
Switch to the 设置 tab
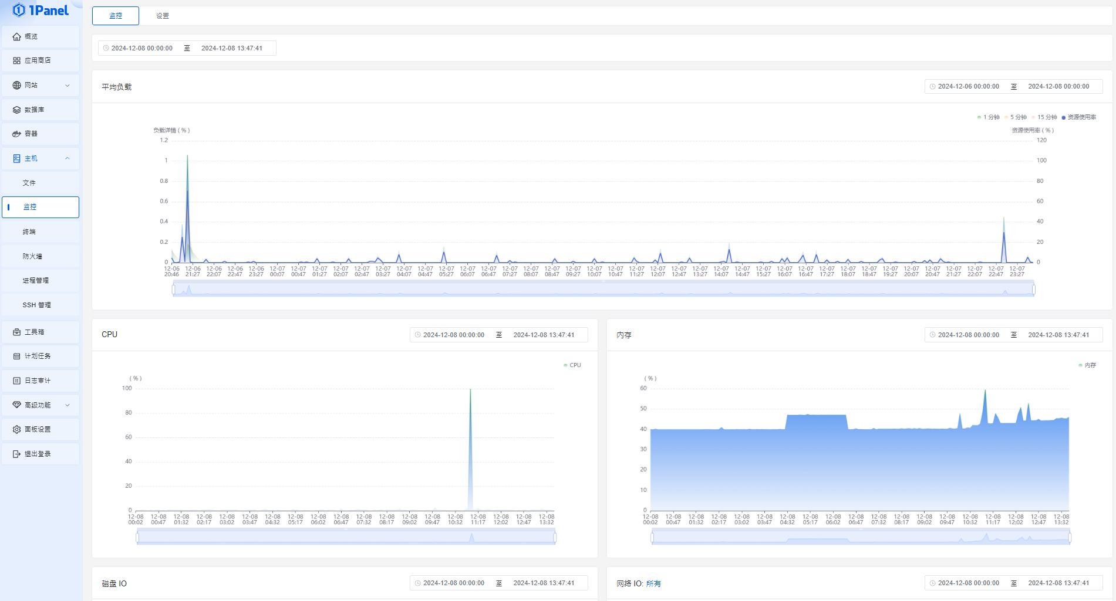pyautogui.click(x=163, y=16)
